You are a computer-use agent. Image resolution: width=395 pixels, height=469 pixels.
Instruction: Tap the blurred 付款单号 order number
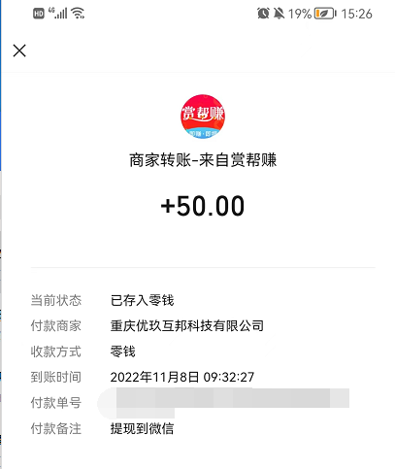pos(223,403)
